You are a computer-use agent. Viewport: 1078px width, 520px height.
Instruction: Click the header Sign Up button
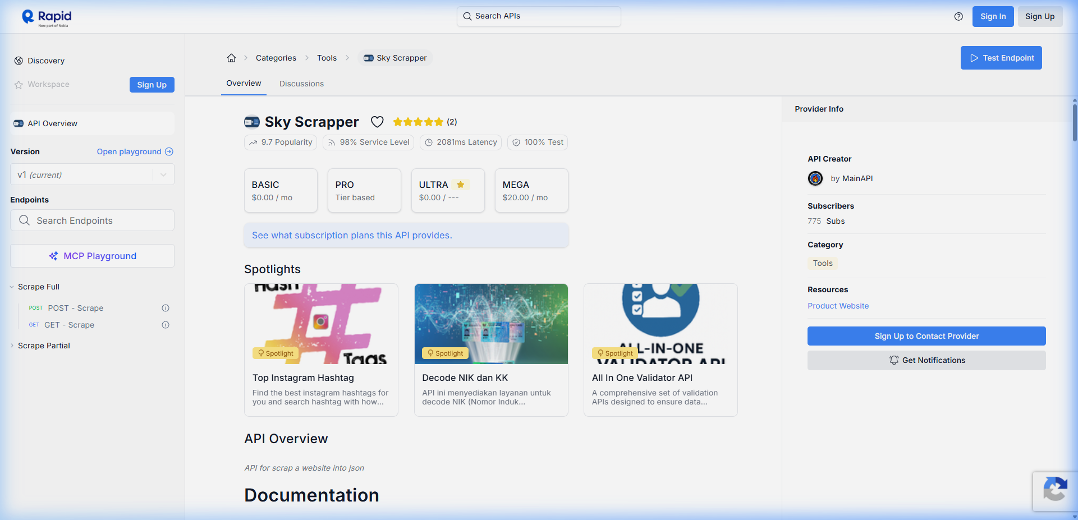pos(1040,16)
